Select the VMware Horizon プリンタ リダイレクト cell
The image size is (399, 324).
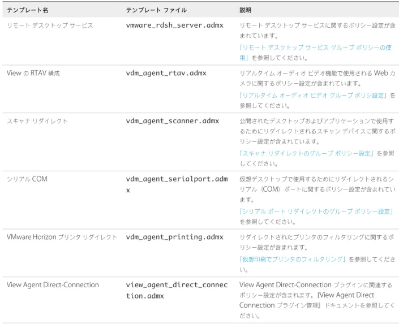click(62, 237)
